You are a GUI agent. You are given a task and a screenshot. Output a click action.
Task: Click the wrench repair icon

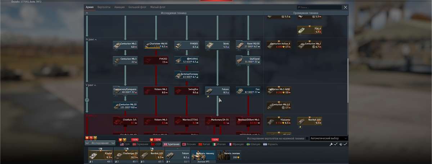(x=332, y=144)
